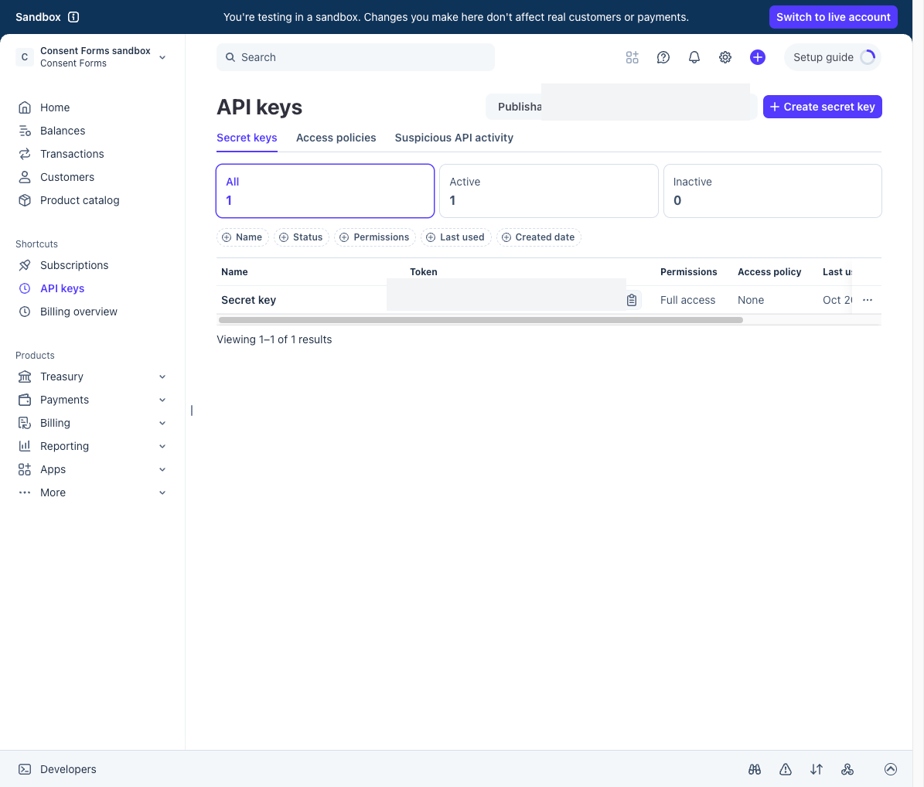
Task: Click the purple plus create icon
Action: point(758,57)
